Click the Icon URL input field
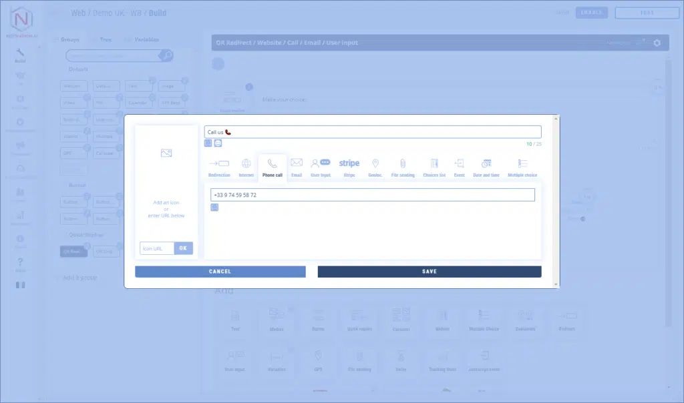Screen dimensions: 684x403 [157, 248]
